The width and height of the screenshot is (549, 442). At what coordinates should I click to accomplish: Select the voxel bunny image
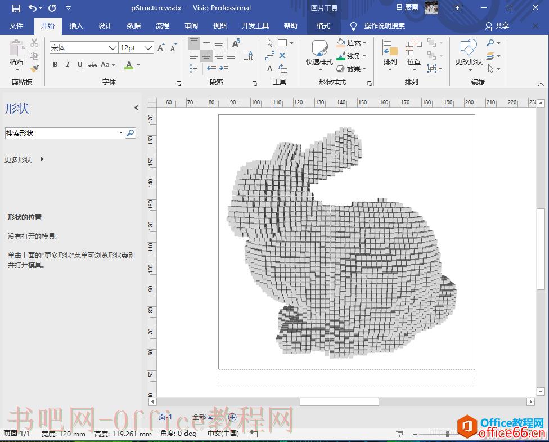pyautogui.click(x=342, y=243)
